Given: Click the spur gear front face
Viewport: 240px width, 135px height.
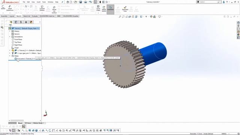Looking at the screenshot, I should click(120, 66).
